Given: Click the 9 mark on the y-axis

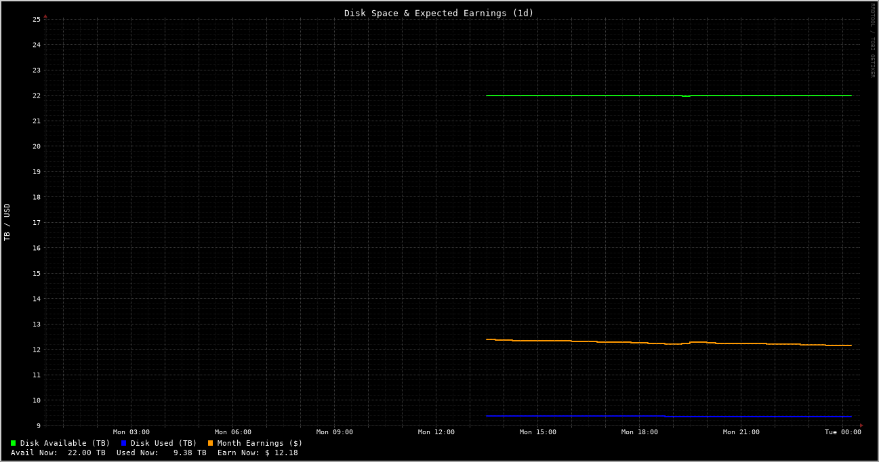Looking at the screenshot, I should point(37,425).
